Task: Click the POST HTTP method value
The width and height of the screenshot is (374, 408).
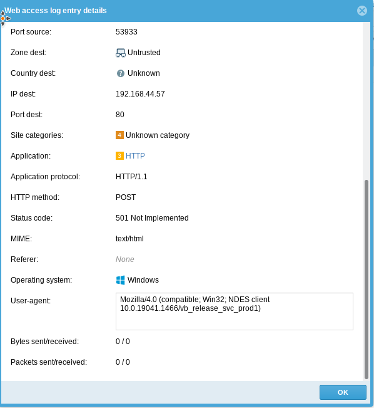Action: point(126,197)
